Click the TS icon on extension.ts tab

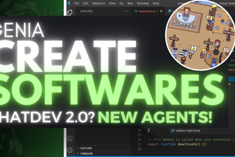[136, 11]
